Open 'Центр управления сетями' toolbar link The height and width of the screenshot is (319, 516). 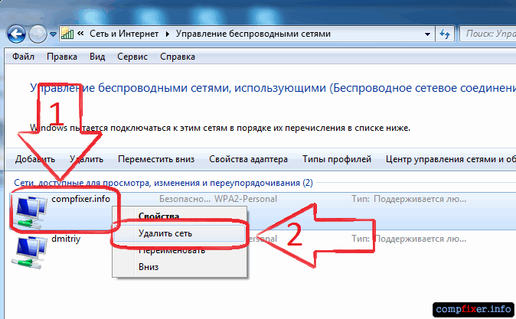click(450, 159)
